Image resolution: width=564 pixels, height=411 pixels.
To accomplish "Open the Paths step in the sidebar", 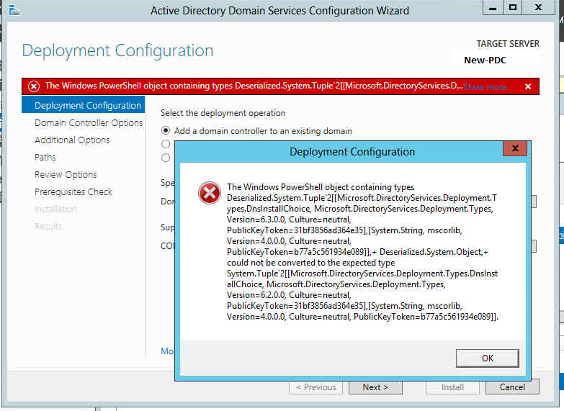I will (x=45, y=157).
